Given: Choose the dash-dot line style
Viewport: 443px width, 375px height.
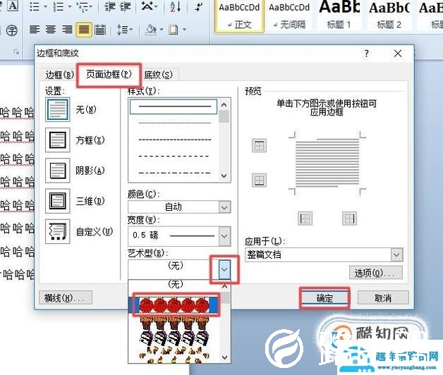Looking at the screenshot, I should pyautogui.click(x=175, y=172).
